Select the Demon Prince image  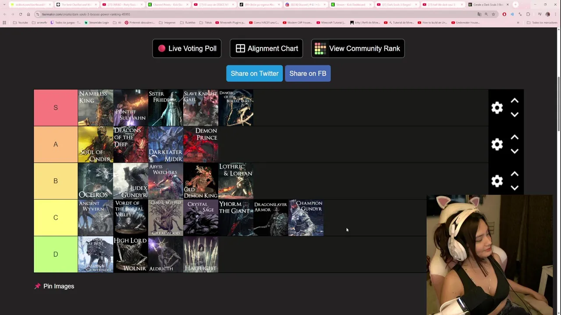tap(201, 144)
